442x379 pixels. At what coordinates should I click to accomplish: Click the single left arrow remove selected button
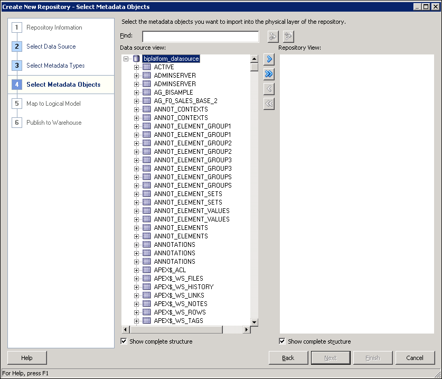point(269,89)
